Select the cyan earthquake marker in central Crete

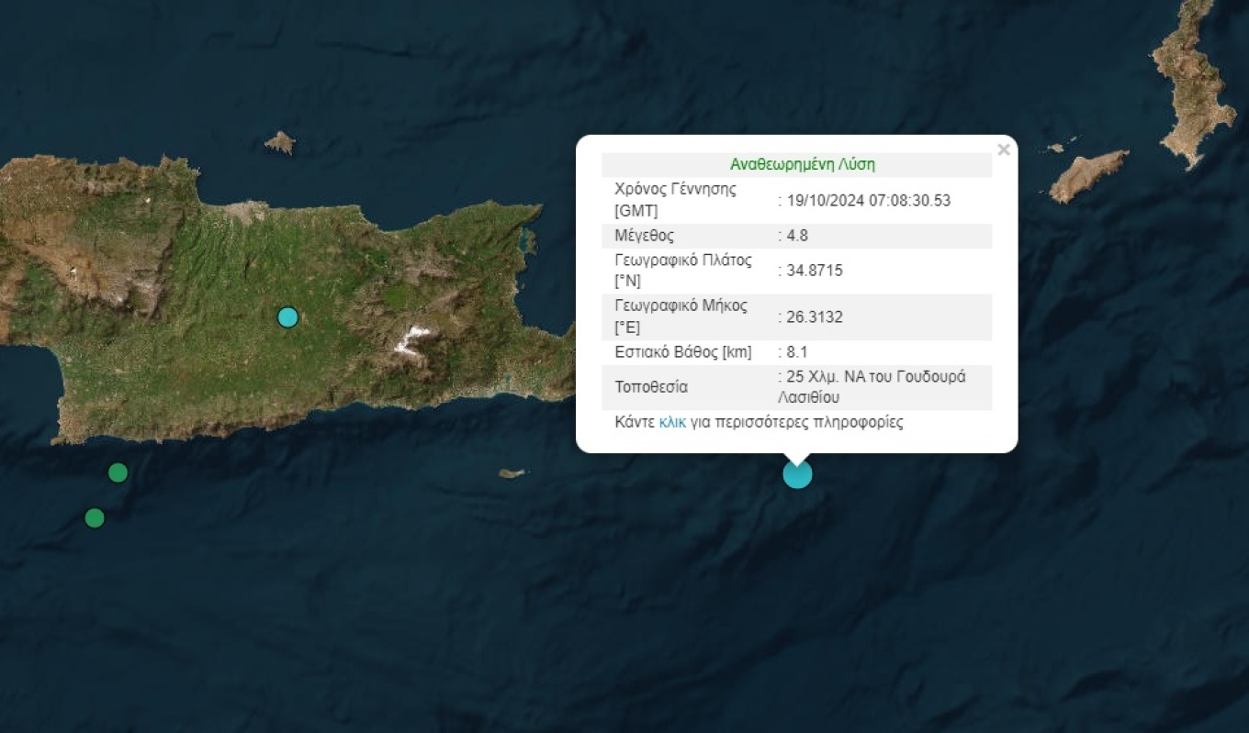coord(288,317)
